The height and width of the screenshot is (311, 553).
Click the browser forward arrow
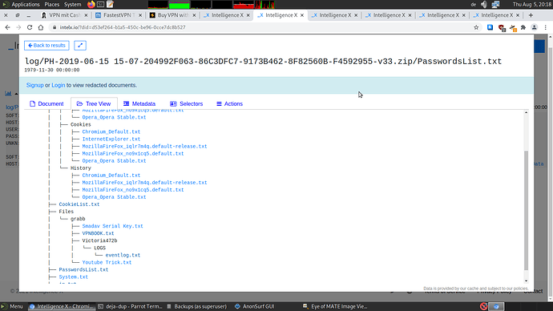[x=18, y=27]
